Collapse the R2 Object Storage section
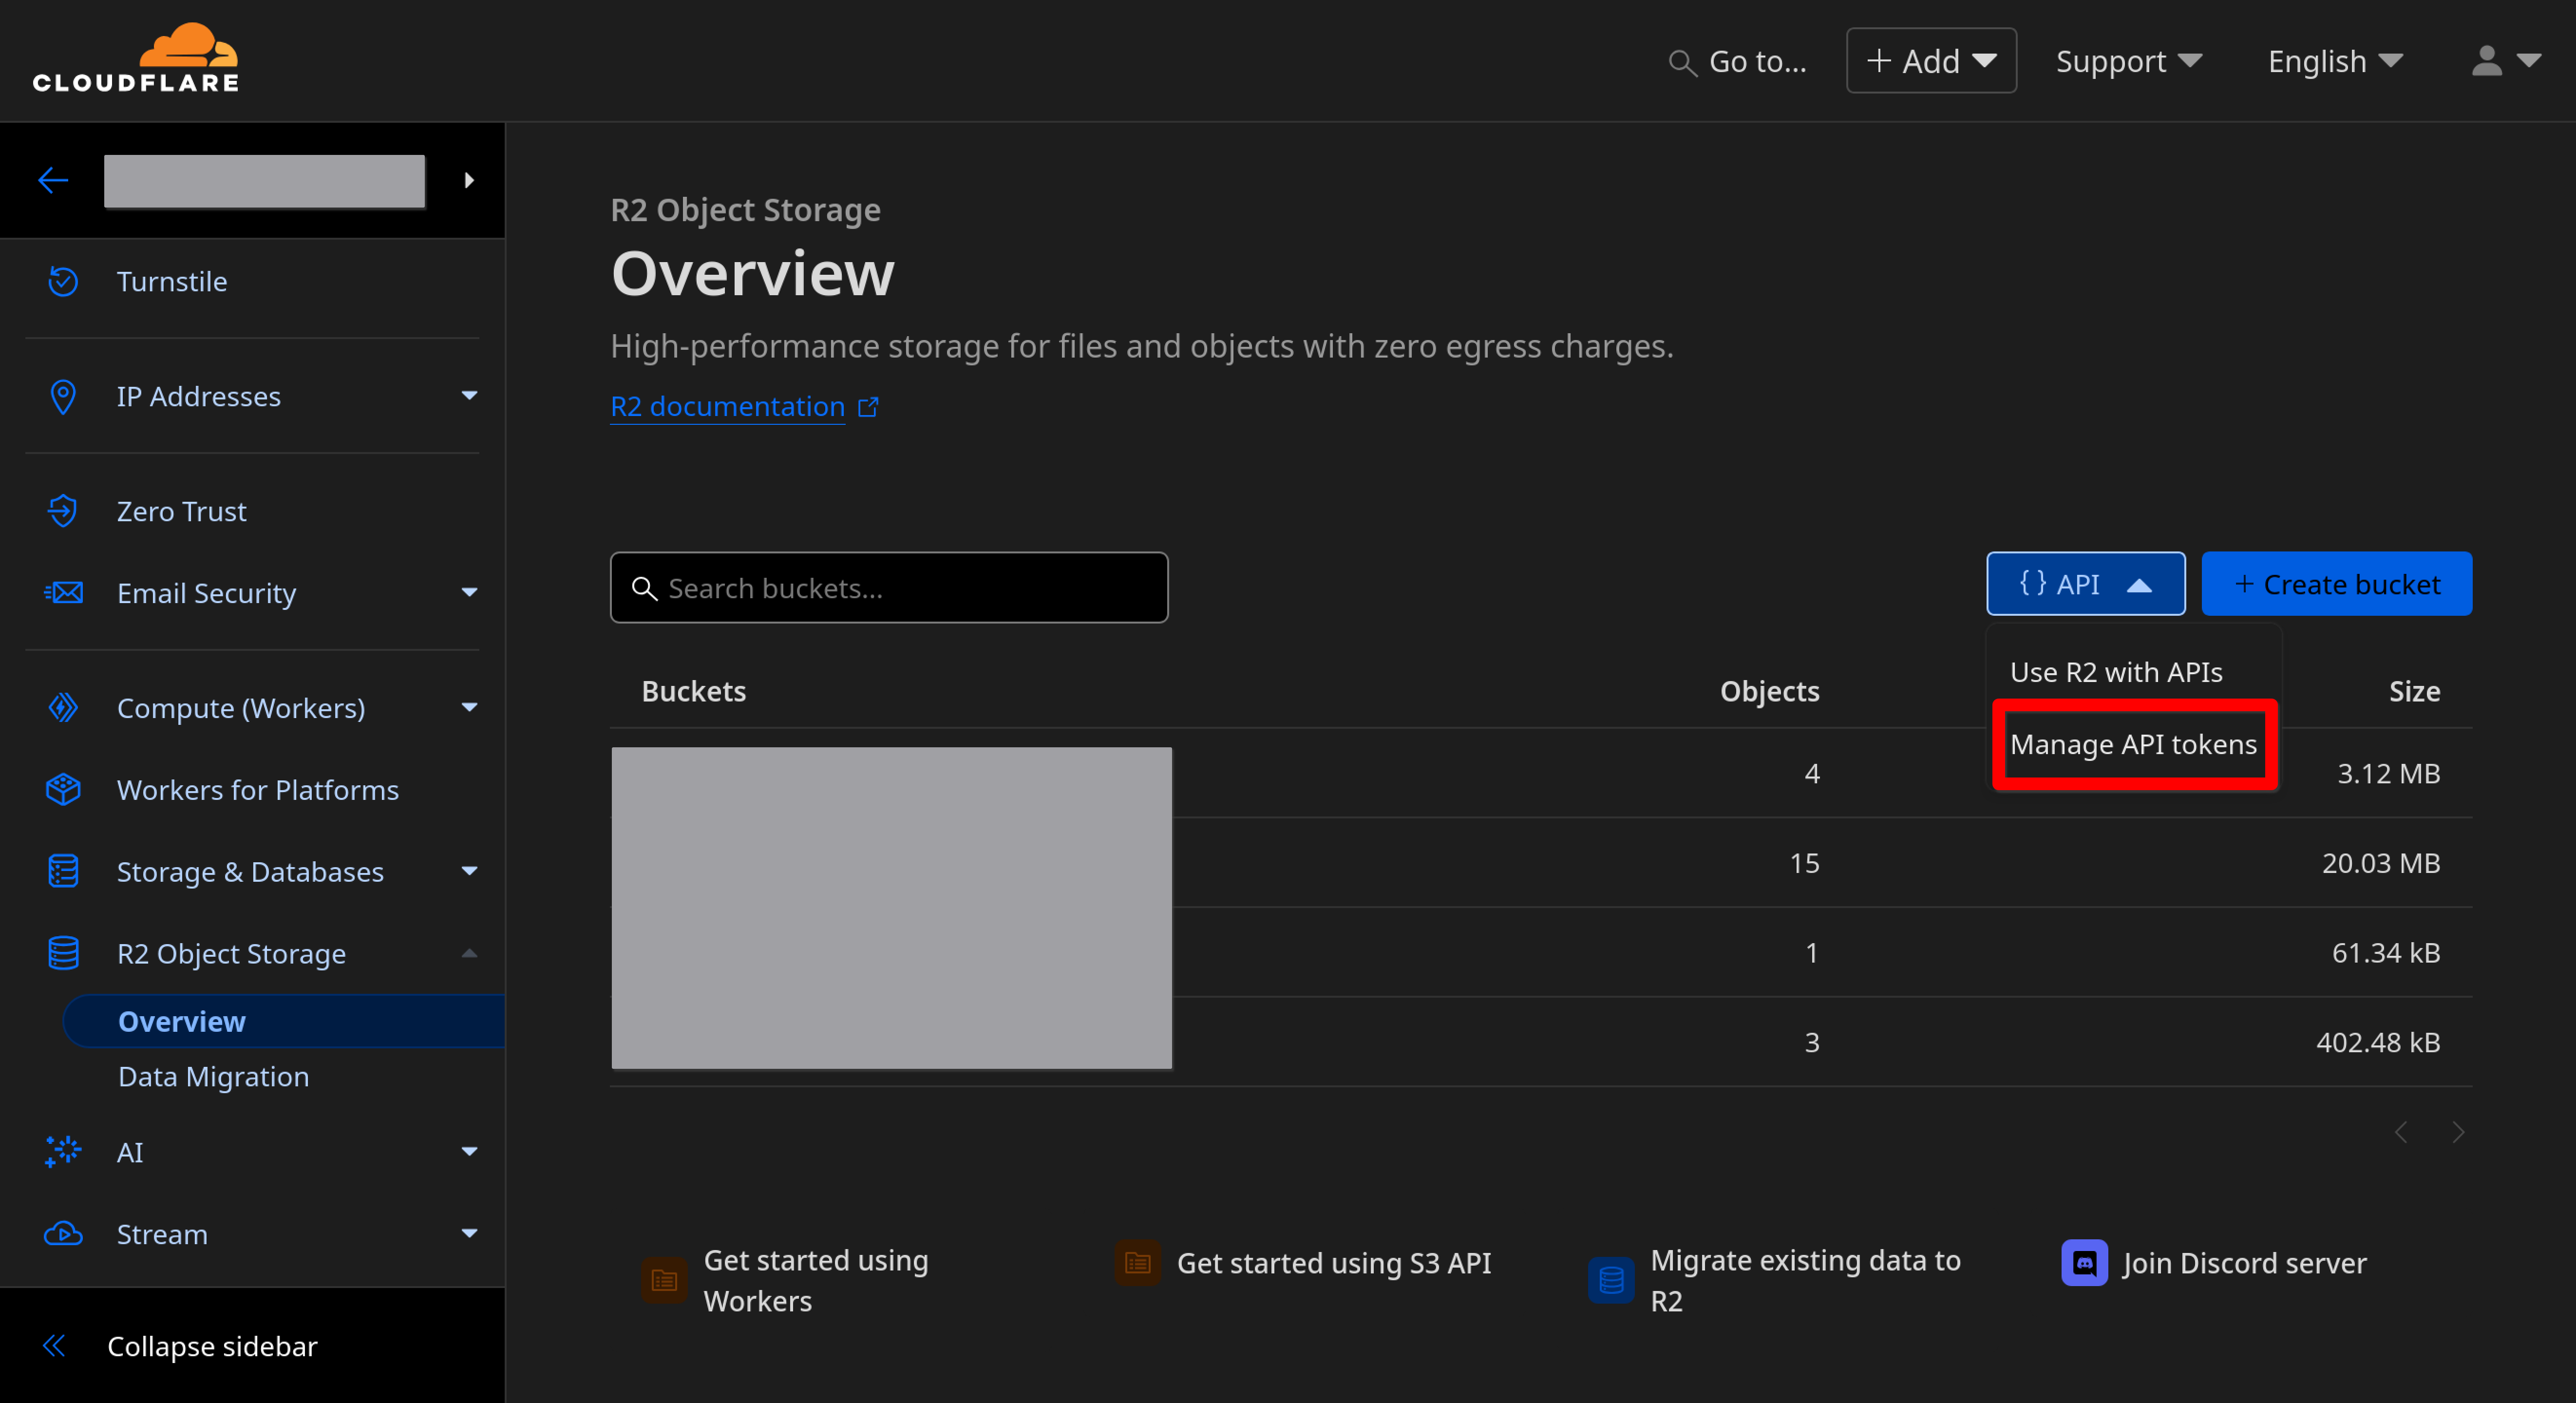Screen dimensions: 2576x1403 469,953
